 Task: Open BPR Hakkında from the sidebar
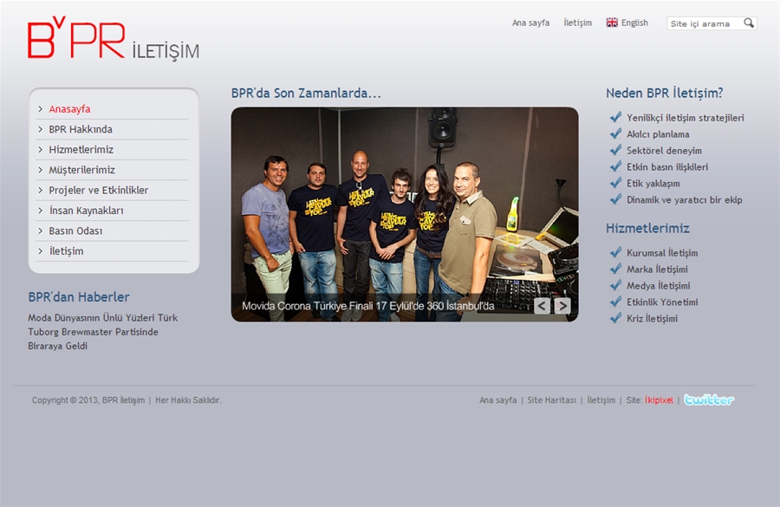pyautogui.click(x=81, y=129)
